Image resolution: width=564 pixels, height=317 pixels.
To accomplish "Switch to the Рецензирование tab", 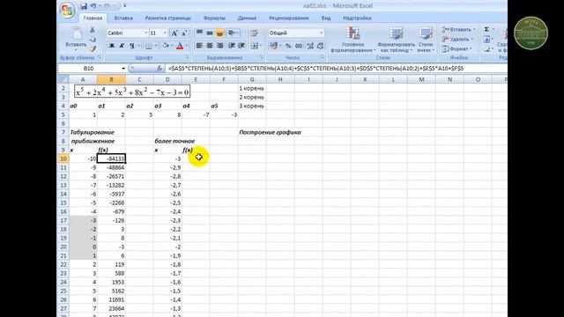I will point(289,18).
